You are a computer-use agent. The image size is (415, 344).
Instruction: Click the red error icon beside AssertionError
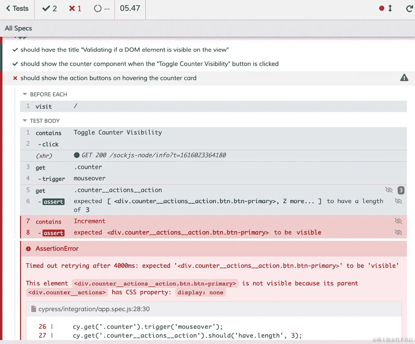point(28,249)
